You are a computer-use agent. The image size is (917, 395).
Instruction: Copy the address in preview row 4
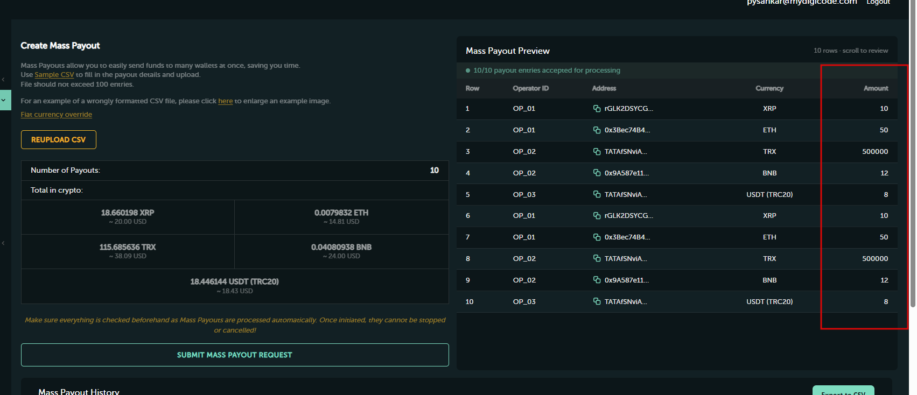(597, 173)
